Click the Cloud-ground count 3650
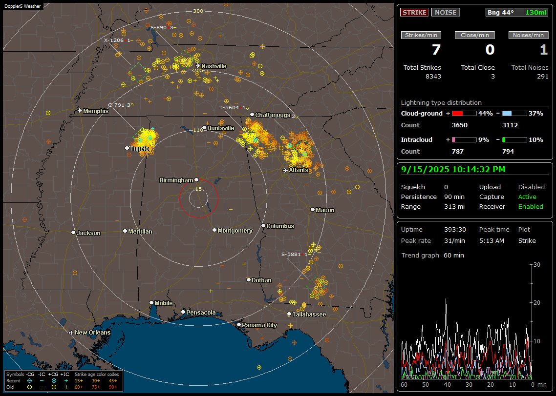The image size is (556, 396). (x=460, y=125)
